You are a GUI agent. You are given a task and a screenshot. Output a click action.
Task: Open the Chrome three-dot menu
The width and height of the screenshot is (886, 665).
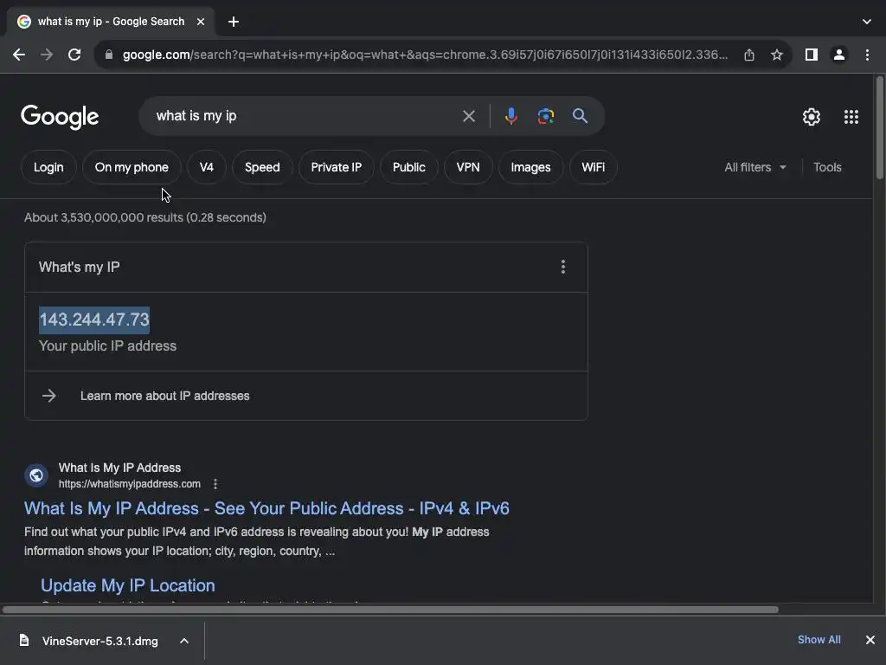[x=867, y=55]
